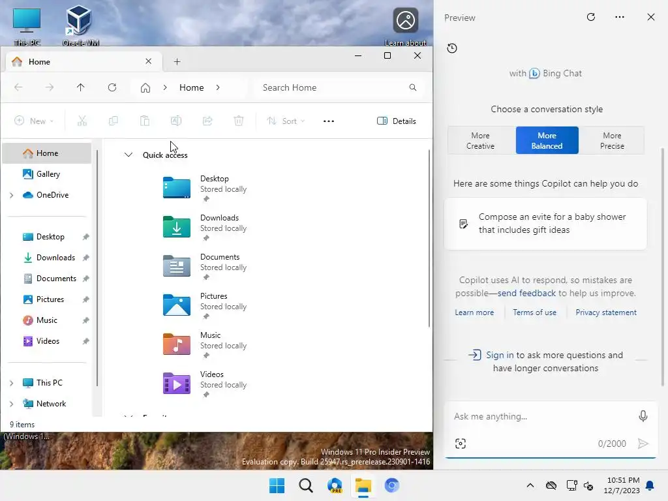Viewport: 668px width, 501px height.
Task: Click the Rename icon in toolbar
Action: coord(176,121)
